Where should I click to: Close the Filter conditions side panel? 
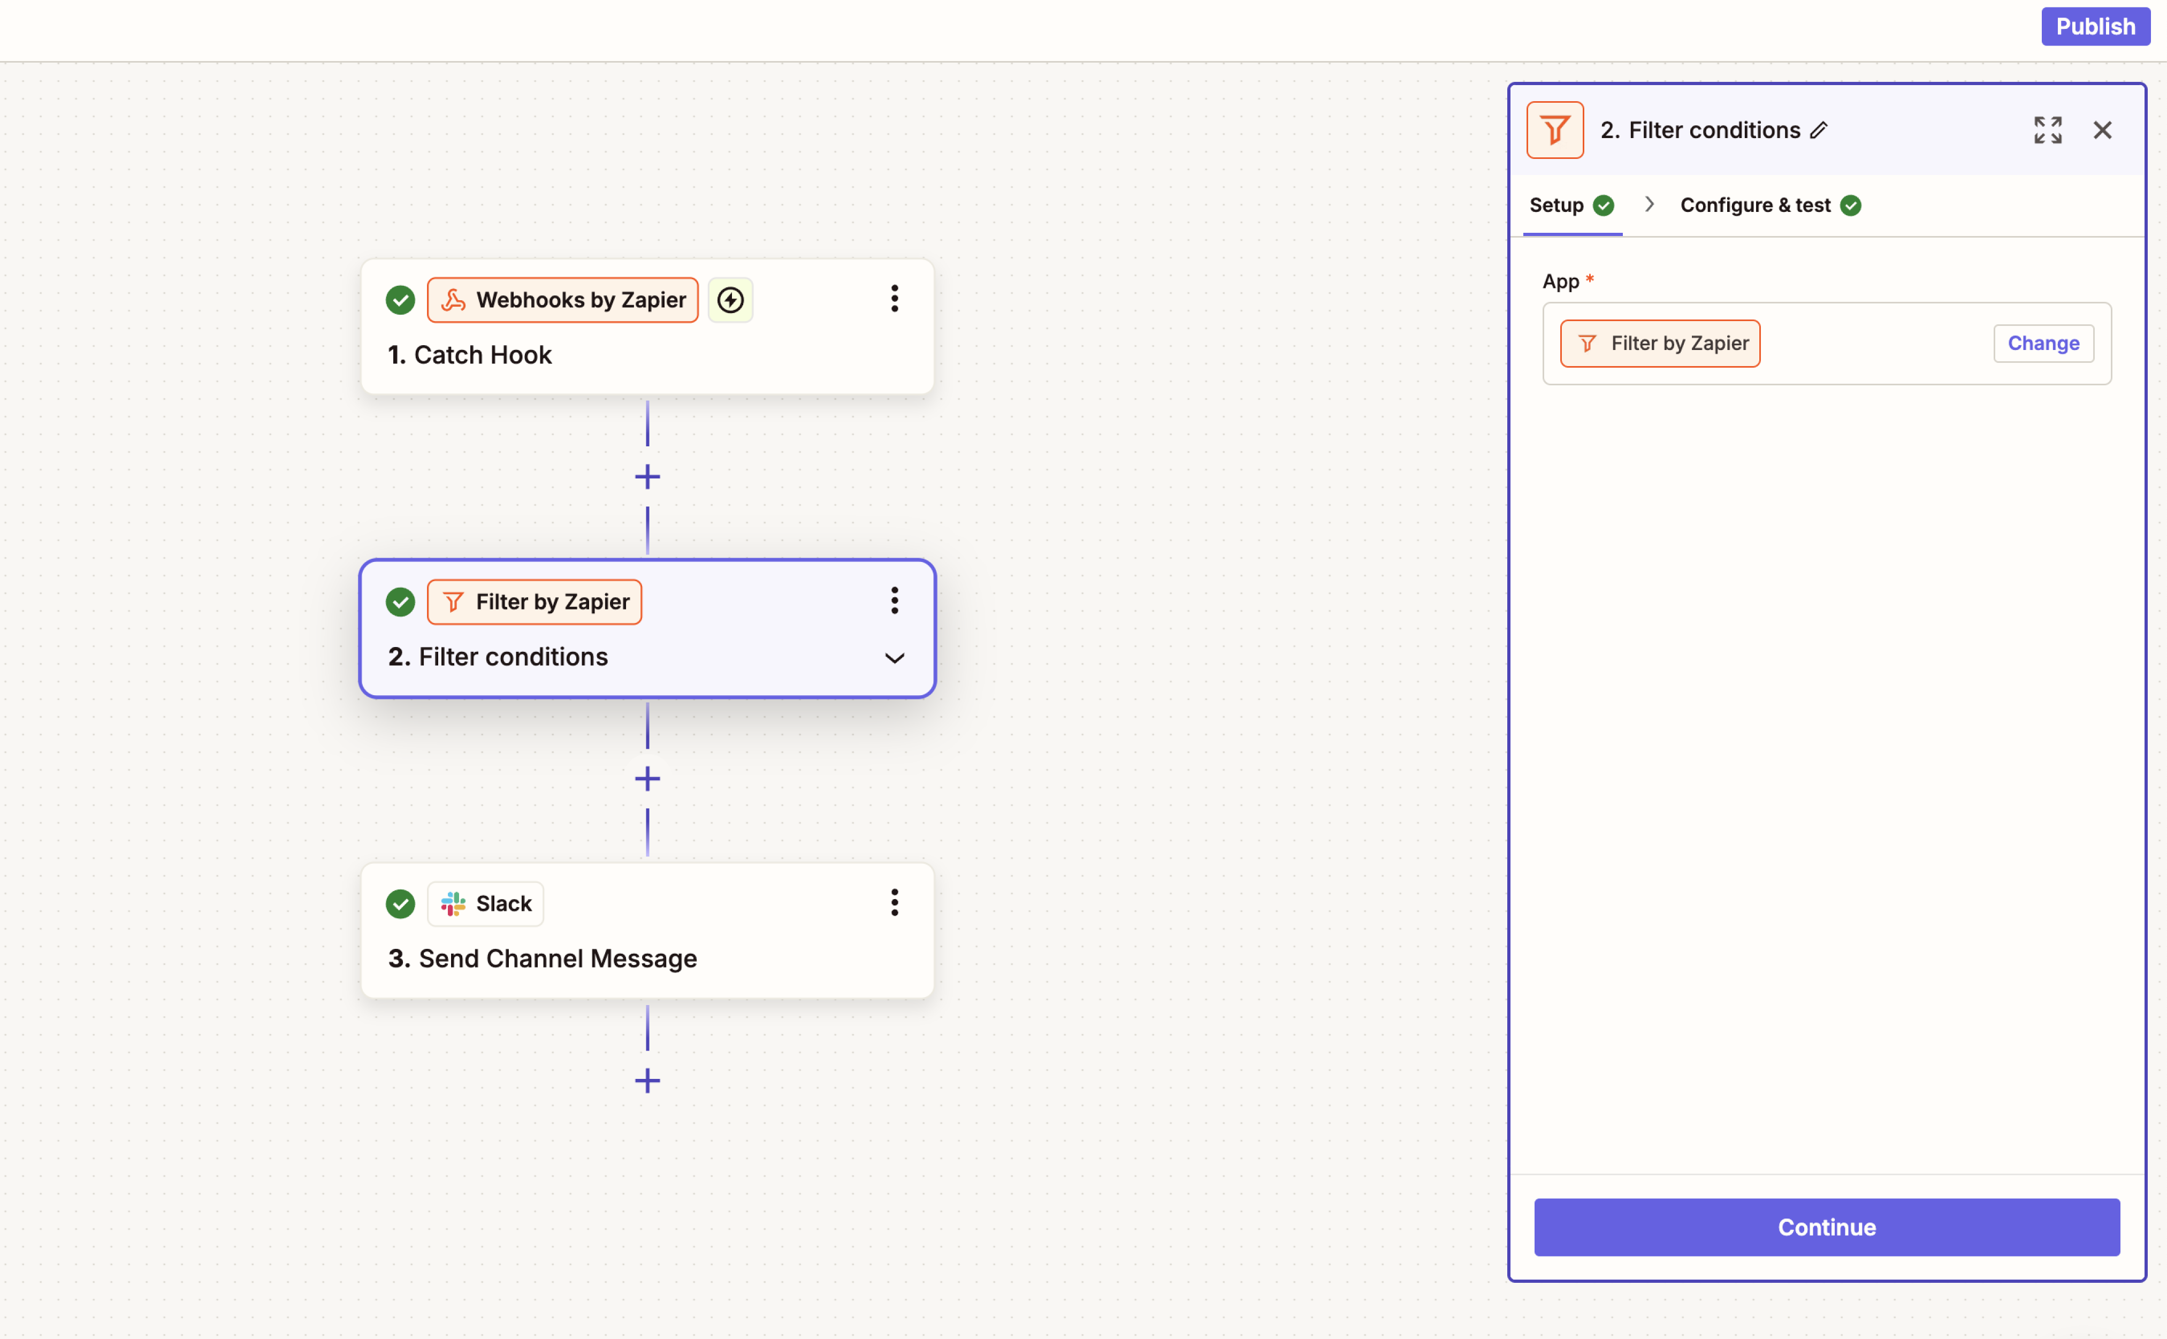(2102, 130)
